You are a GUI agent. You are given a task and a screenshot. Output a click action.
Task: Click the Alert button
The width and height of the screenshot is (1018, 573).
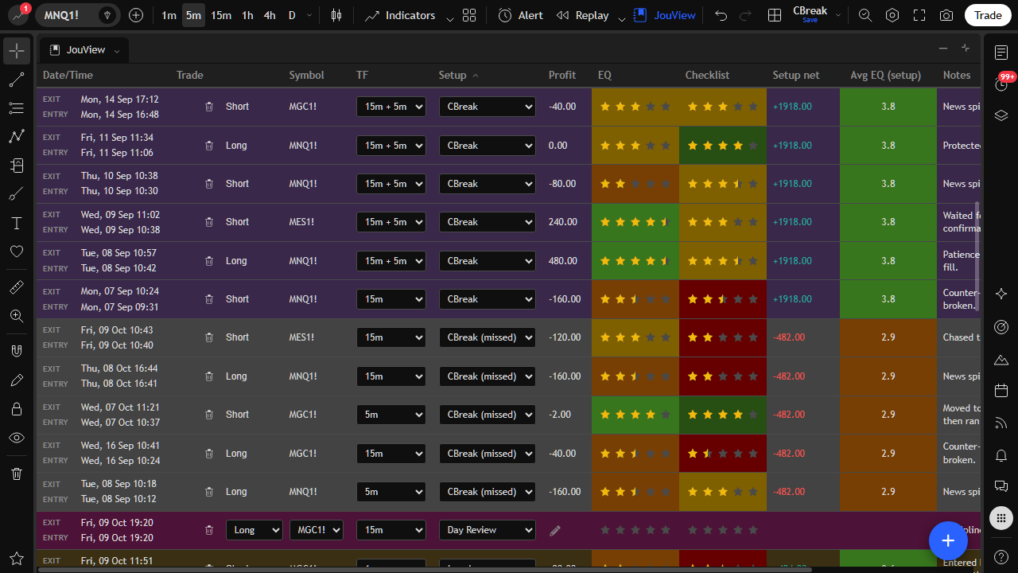pyautogui.click(x=521, y=15)
